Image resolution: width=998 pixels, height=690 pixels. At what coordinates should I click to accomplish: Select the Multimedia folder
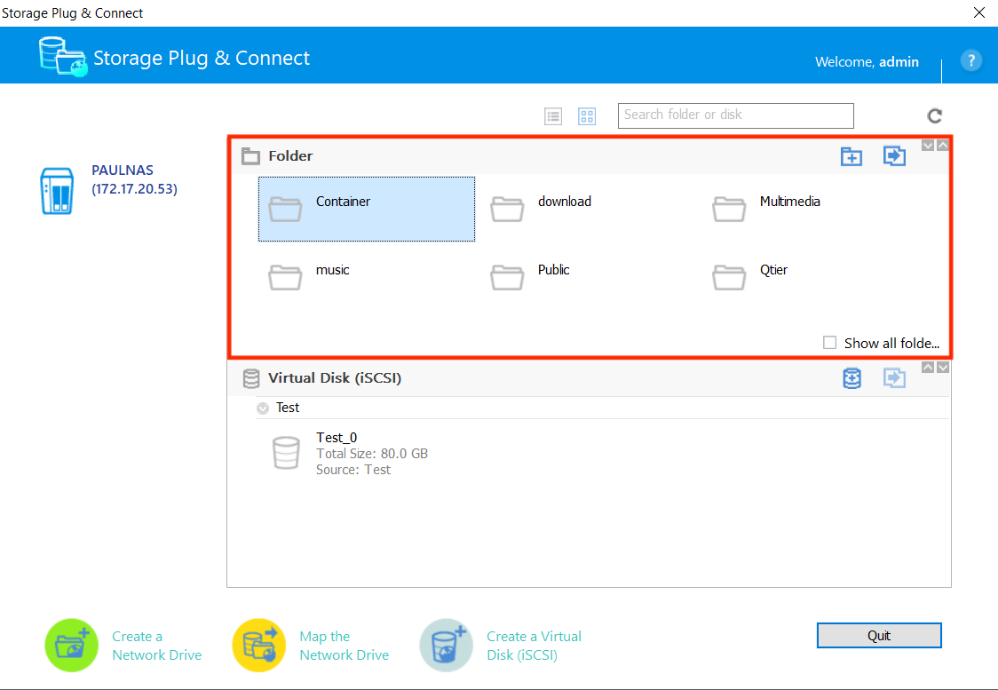(x=765, y=209)
